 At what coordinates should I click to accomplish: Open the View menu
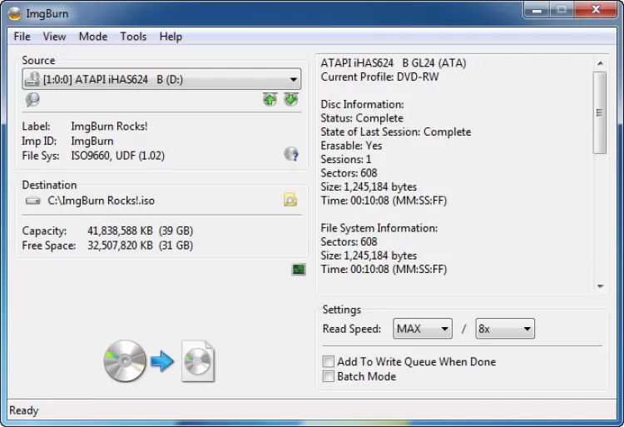tap(55, 37)
